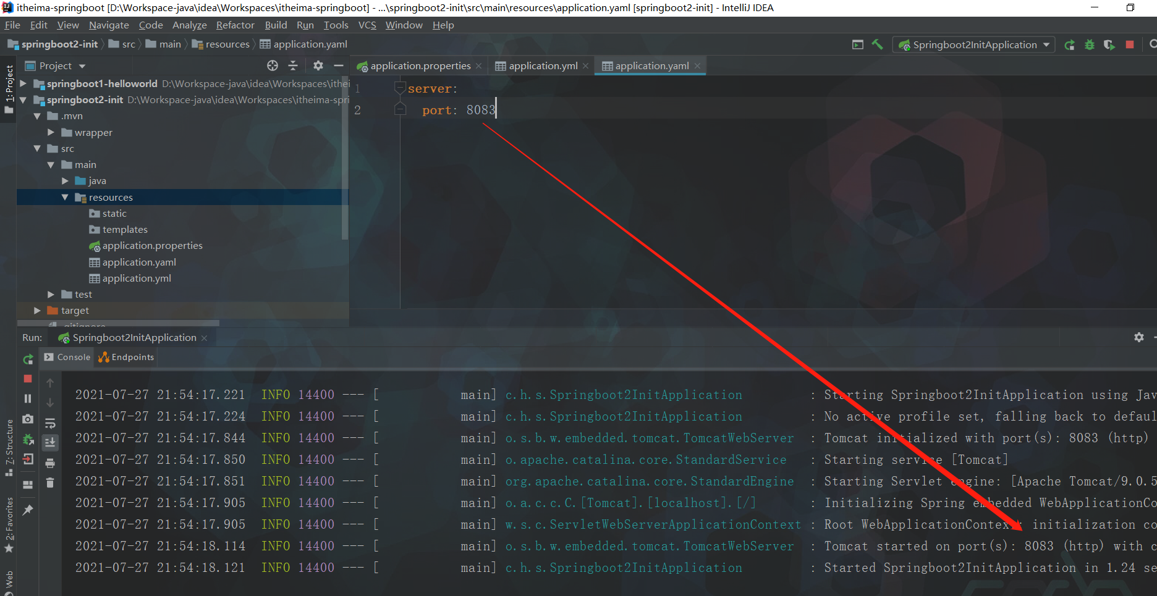Clear all console output with trash icon
1157x596 pixels.
pos(50,483)
